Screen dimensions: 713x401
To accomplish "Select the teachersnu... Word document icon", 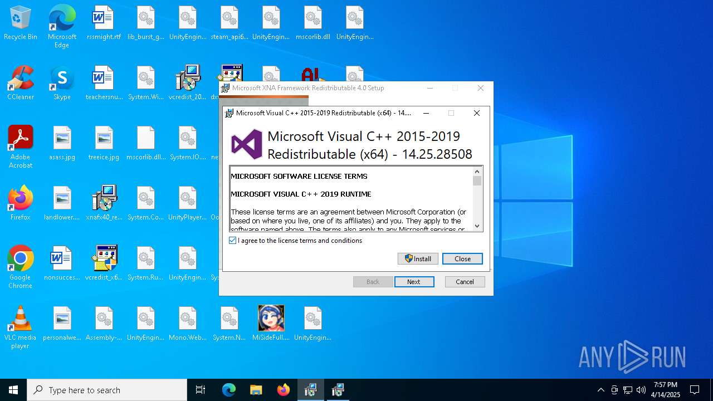I will 104,84.
